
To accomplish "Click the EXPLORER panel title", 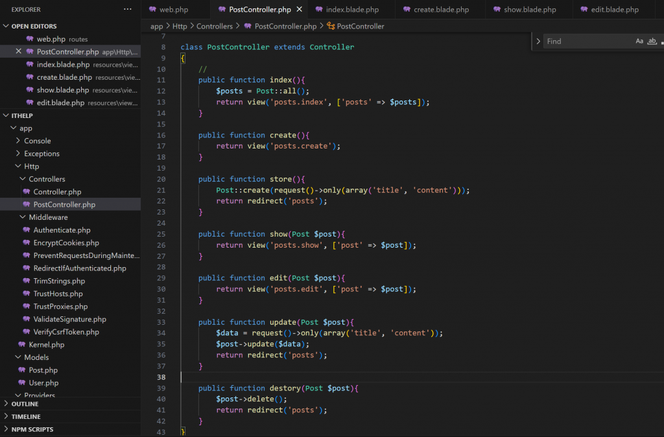I will [x=26, y=9].
